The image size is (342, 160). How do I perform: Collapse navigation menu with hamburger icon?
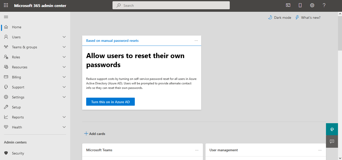tap(6, 17)
